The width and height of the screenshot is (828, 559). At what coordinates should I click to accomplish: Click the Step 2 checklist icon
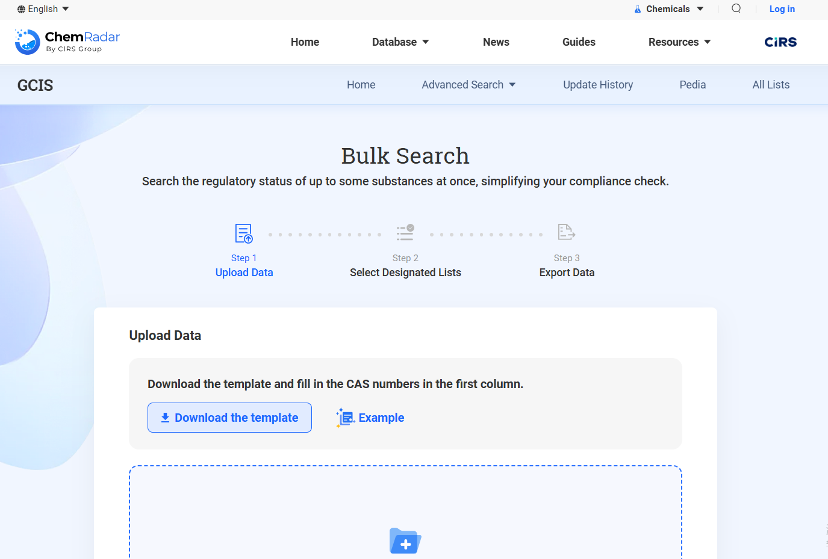tap(405, 232)
